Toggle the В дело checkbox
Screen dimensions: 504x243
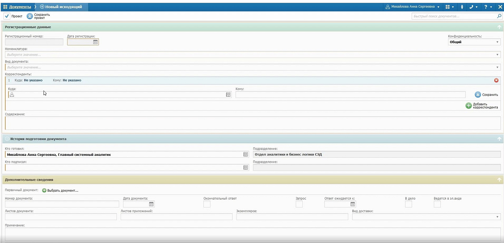(x=409, y=204)
